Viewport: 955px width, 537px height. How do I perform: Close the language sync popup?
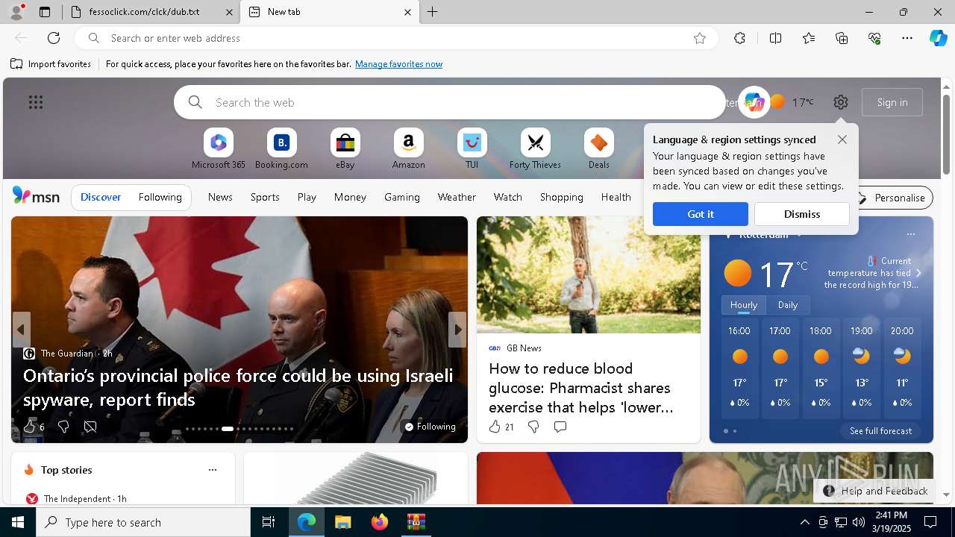(x=842, y=139)
